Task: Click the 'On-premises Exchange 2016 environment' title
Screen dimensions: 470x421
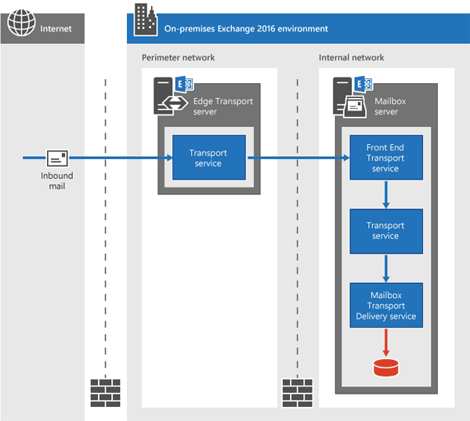Action: (x=246, y=29)
